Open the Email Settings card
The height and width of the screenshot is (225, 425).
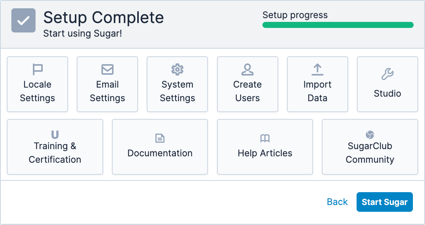[x=107, y=84]
